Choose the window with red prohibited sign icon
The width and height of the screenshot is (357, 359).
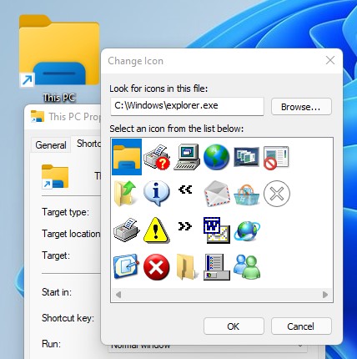pos(276,158)
